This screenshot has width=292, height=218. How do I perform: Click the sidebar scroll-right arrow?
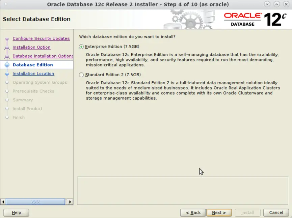click(70, 202)
